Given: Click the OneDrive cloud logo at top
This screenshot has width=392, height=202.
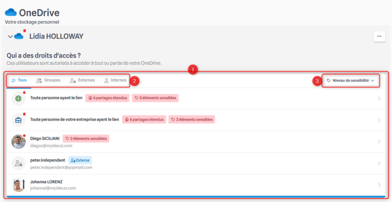Looking at the screenshot, I should tap(11, 13).
